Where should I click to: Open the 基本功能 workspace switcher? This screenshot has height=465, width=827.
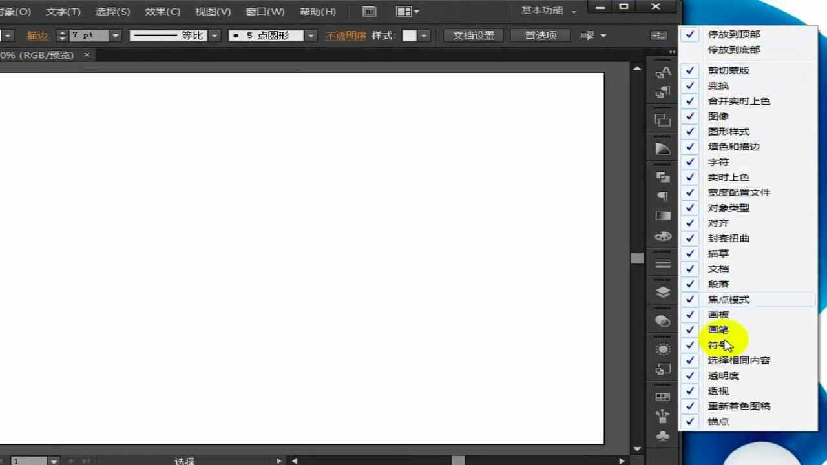(x=549, y=11)
